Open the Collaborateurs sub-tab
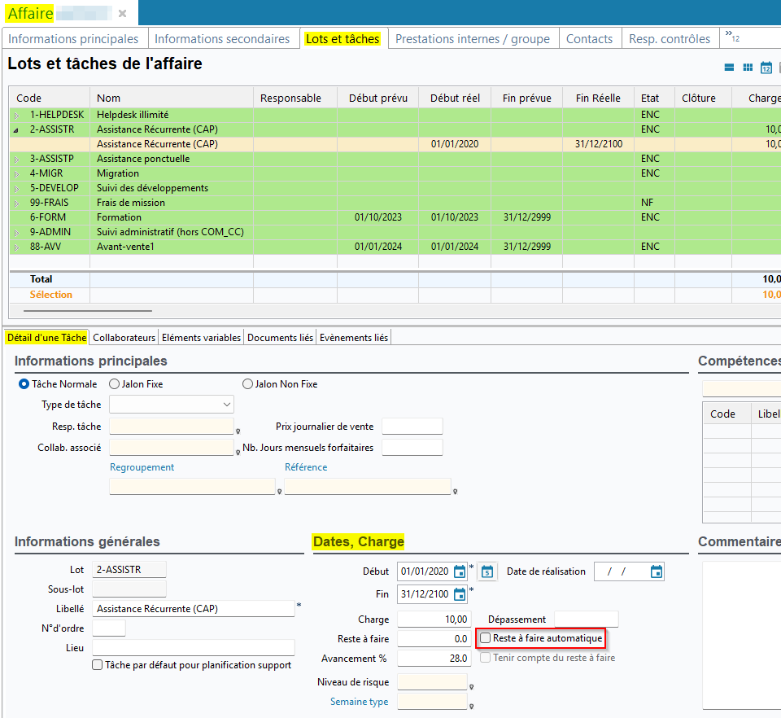The width and height of the screenshot is (781, 718). [124, 338]
